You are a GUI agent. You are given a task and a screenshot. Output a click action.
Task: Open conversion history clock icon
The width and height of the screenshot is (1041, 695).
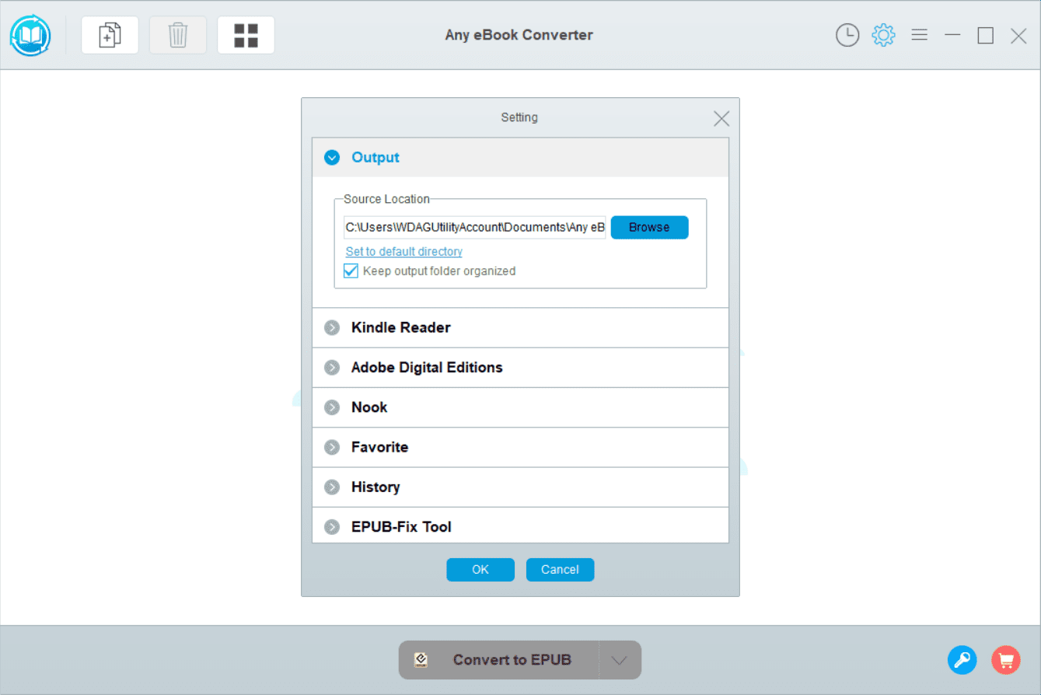click(847, 35)
